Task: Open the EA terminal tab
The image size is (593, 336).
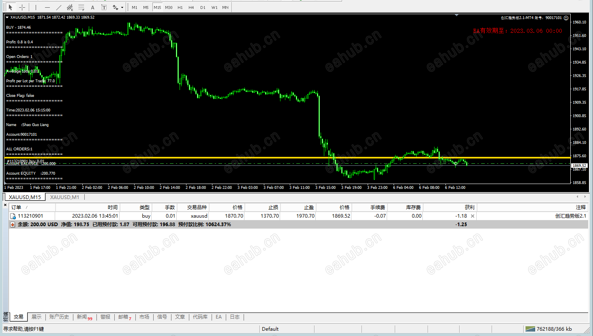Action: click(x=219, y=317)
